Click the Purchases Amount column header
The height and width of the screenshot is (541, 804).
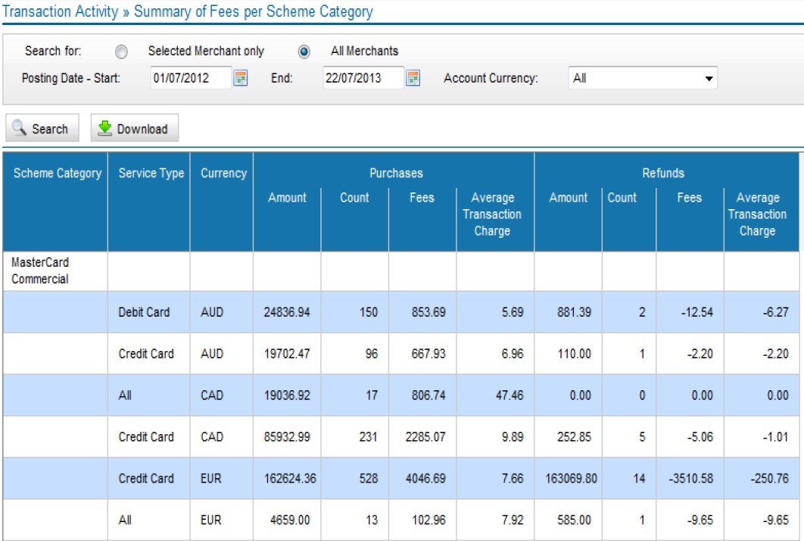click(287, 198)
